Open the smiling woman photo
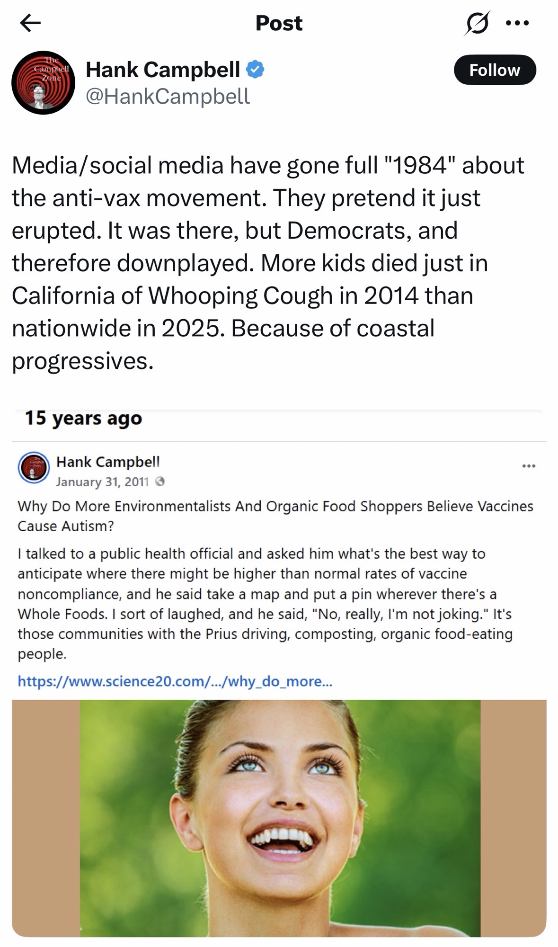 279,818
